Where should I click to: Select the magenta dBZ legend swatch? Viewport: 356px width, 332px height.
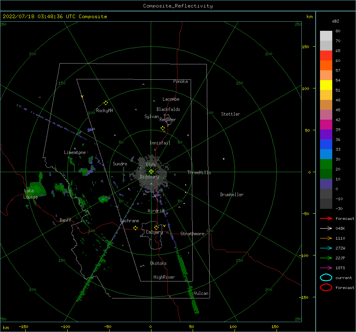tap(326, 125)
